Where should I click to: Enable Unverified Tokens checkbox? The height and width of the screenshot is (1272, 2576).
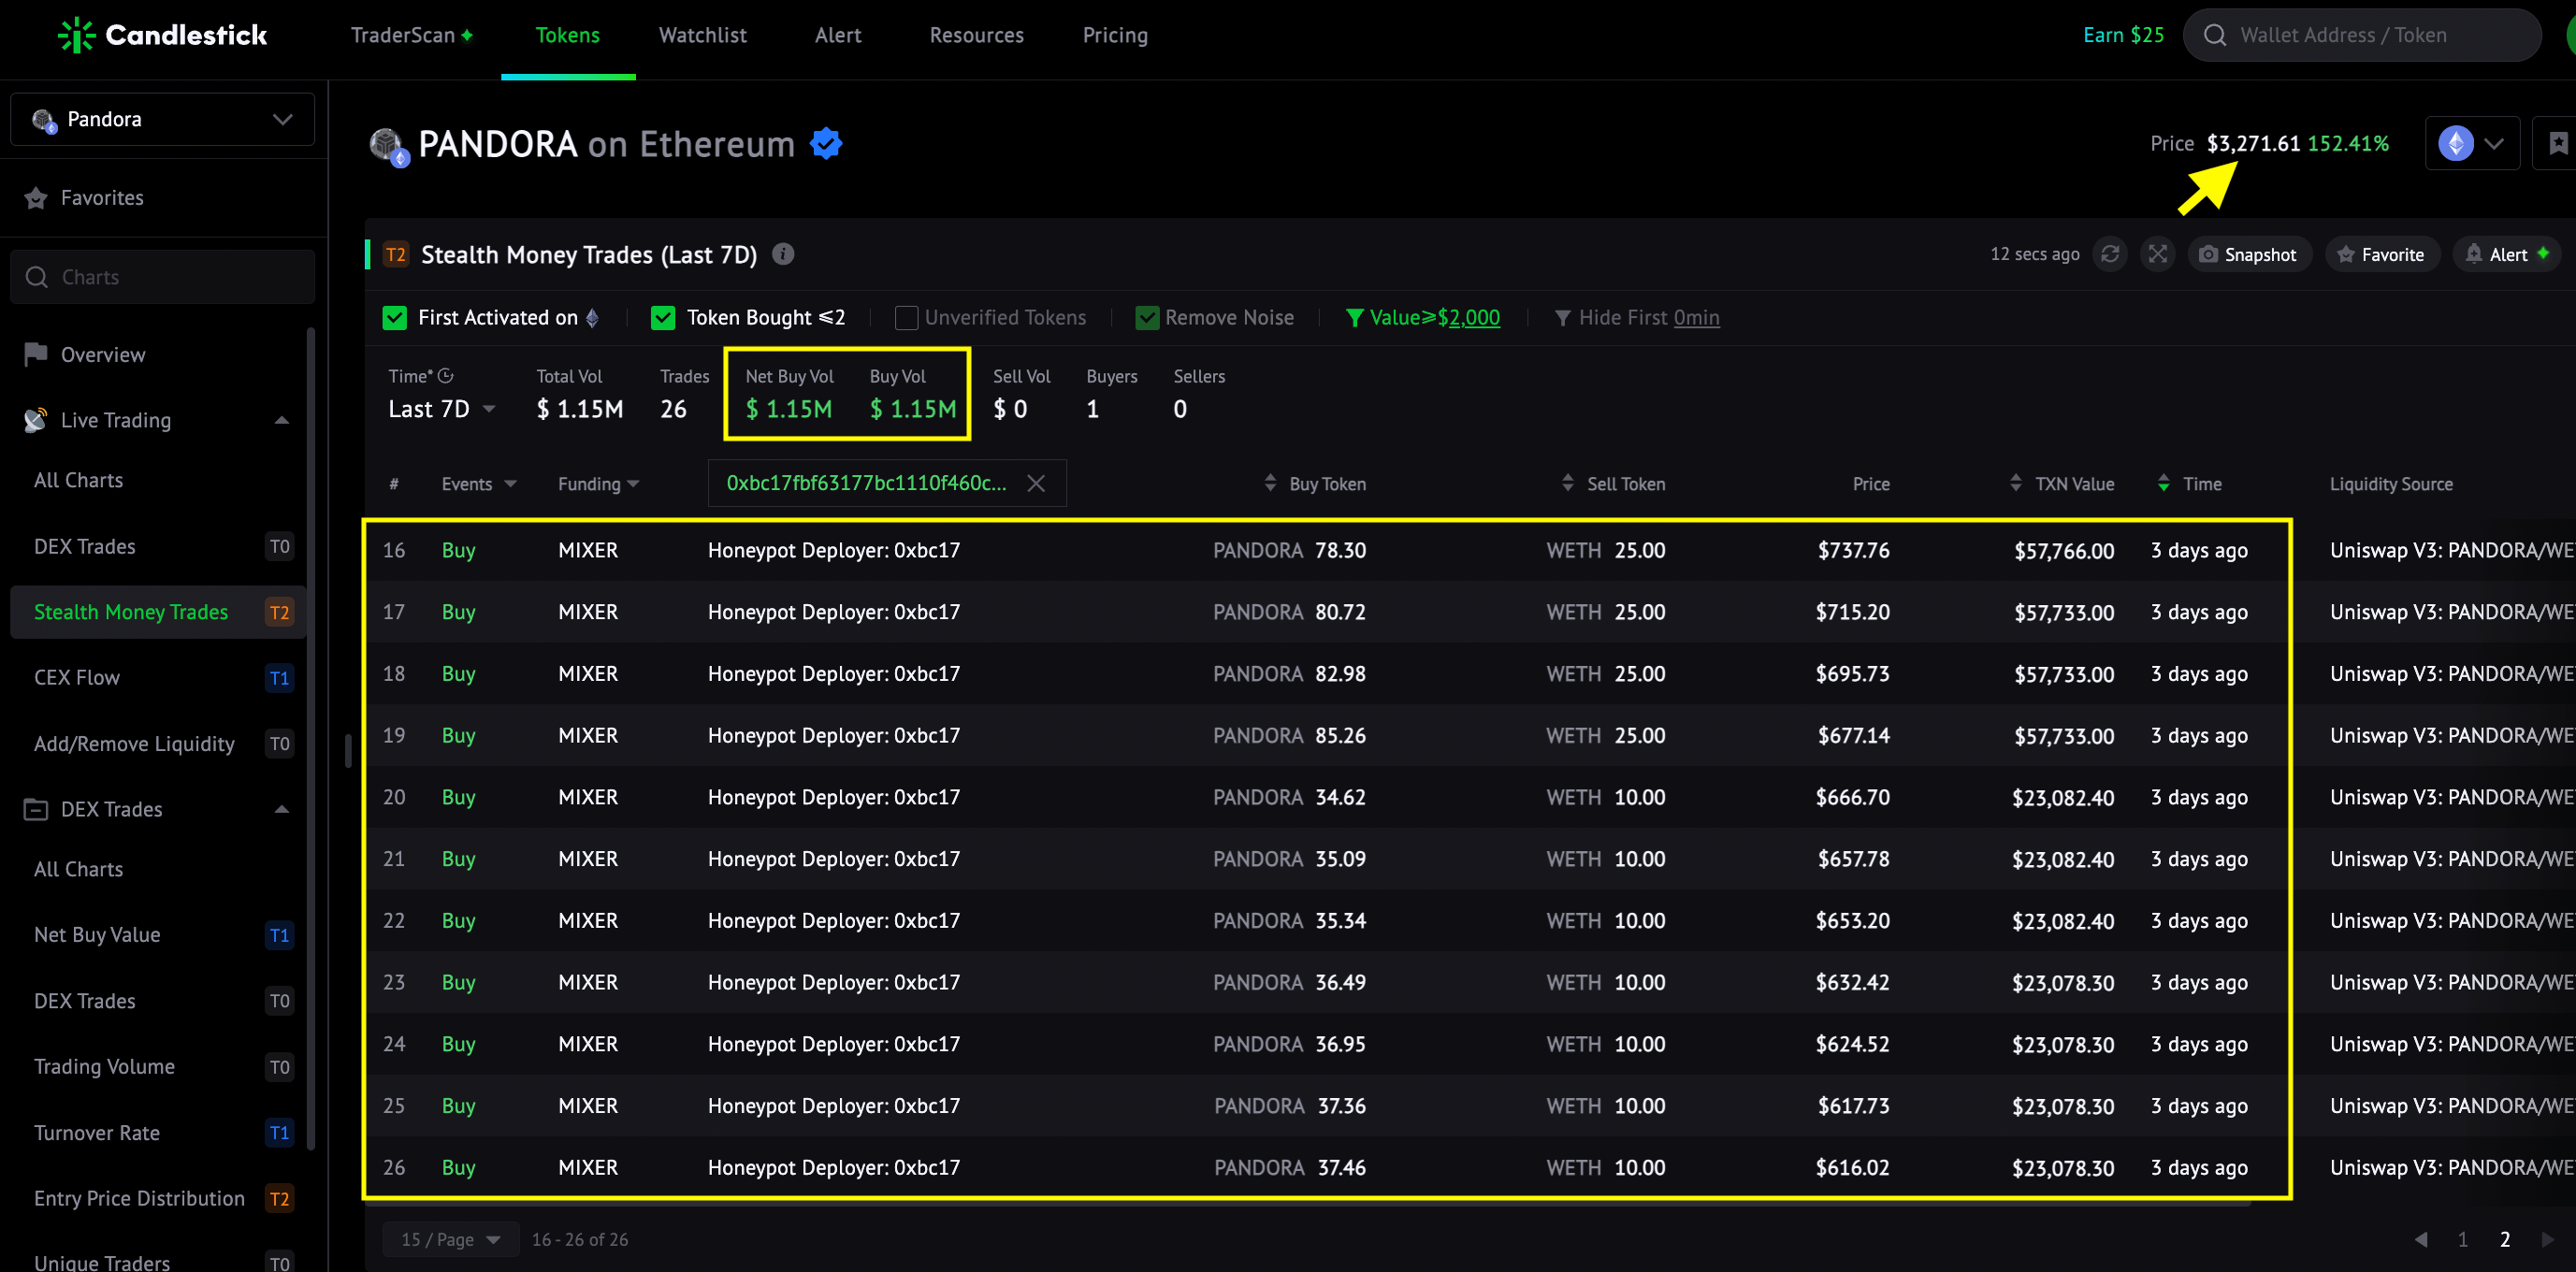906,317
